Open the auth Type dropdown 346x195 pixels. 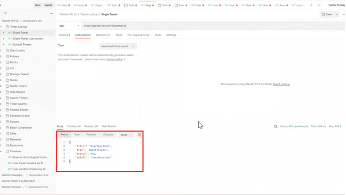pyautogui.click(x=118, y=46)
